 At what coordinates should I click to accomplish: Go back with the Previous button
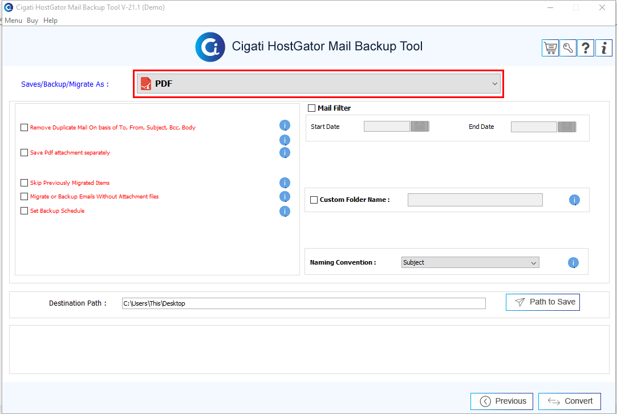(x=502, y=401)
